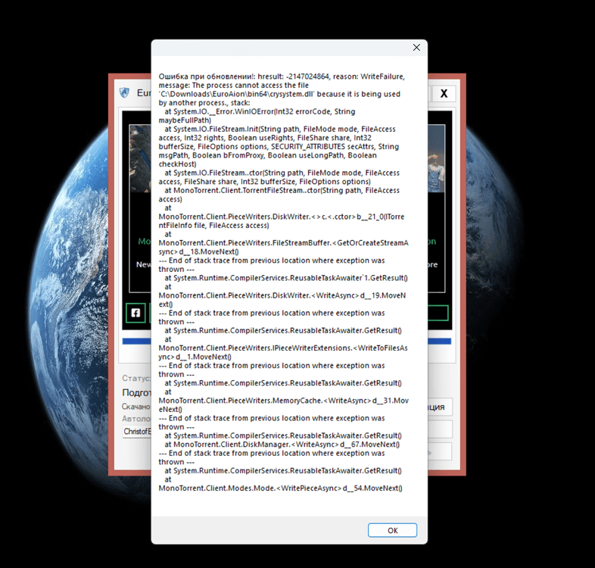Click the green-outlined button right of dialog
The width and height of the screenshot is (595, 568).
[x=438, y=313]
